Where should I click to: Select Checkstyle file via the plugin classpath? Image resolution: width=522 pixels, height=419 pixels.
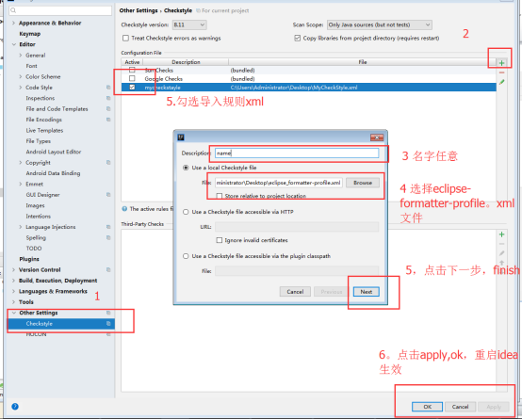[x=186, y=256]
